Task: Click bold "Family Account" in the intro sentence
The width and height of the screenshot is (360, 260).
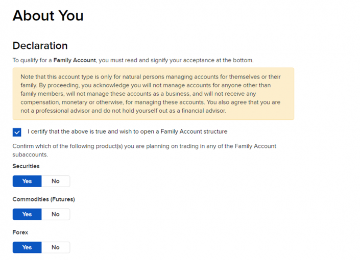Action: point(75,60)
